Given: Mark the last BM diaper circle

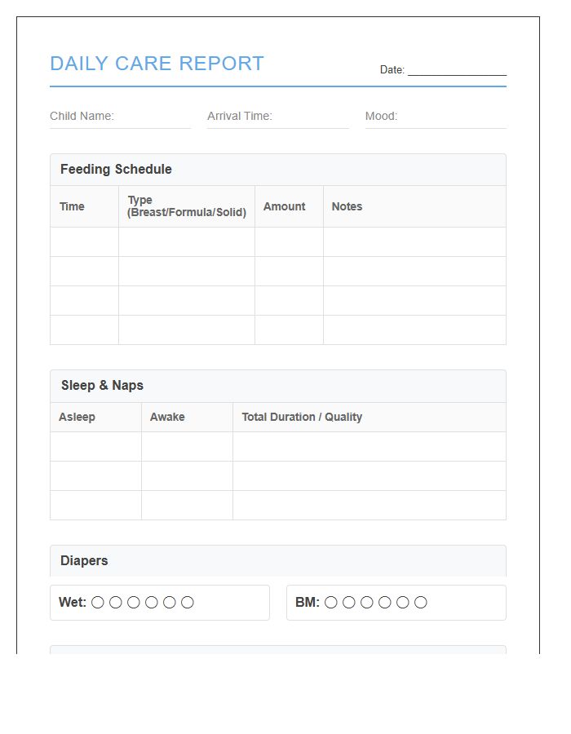Looking at the screenshot, I should 421,603.
